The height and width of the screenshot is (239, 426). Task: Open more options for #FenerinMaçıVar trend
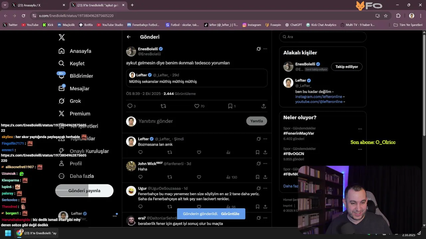coord(360,129)
